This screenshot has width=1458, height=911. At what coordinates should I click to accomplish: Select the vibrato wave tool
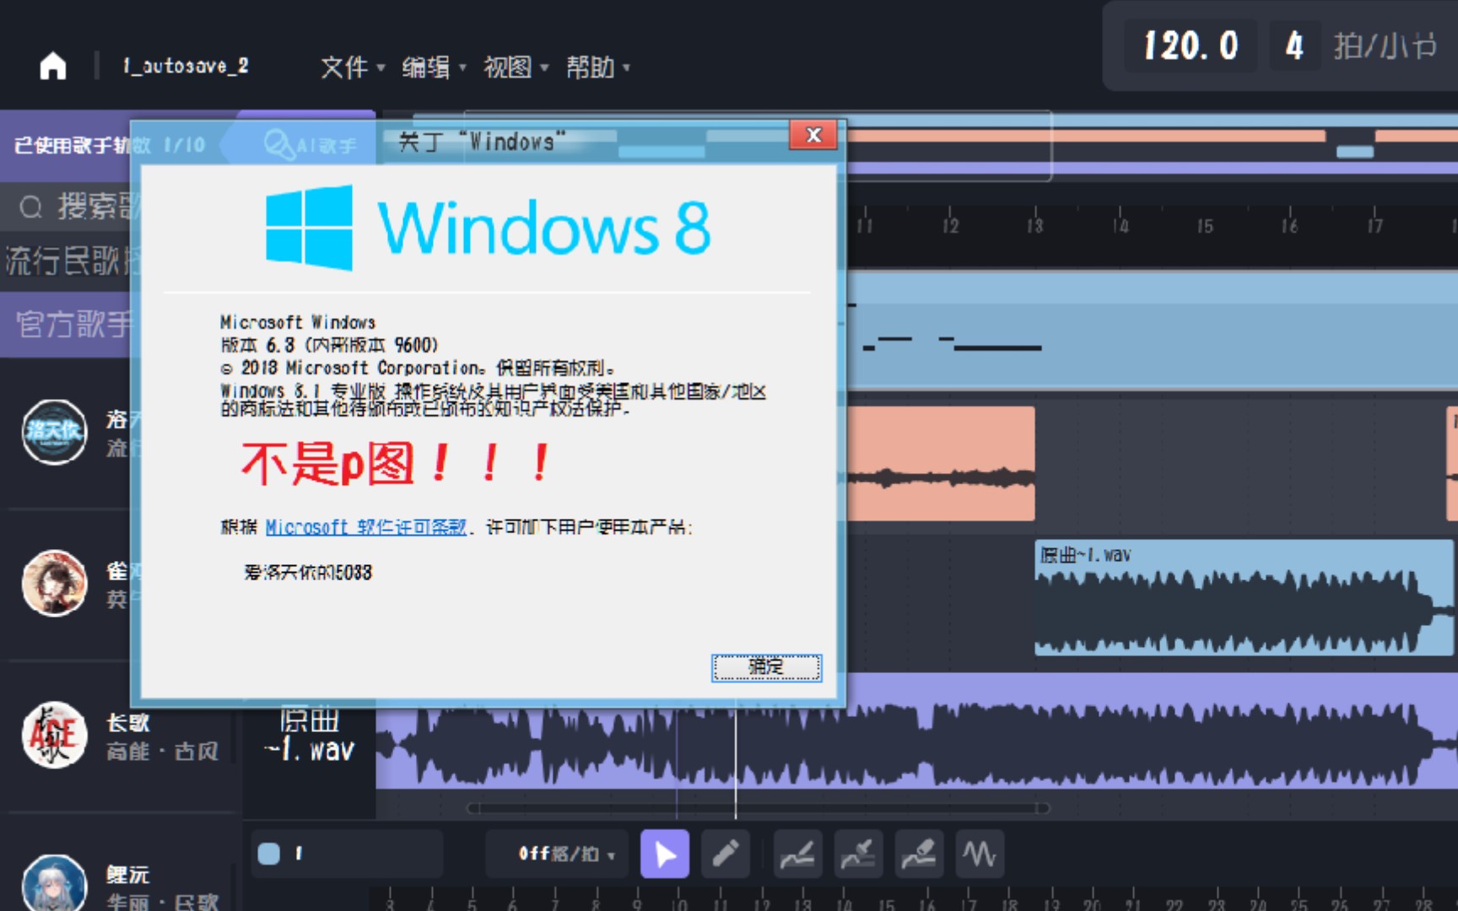980,854
